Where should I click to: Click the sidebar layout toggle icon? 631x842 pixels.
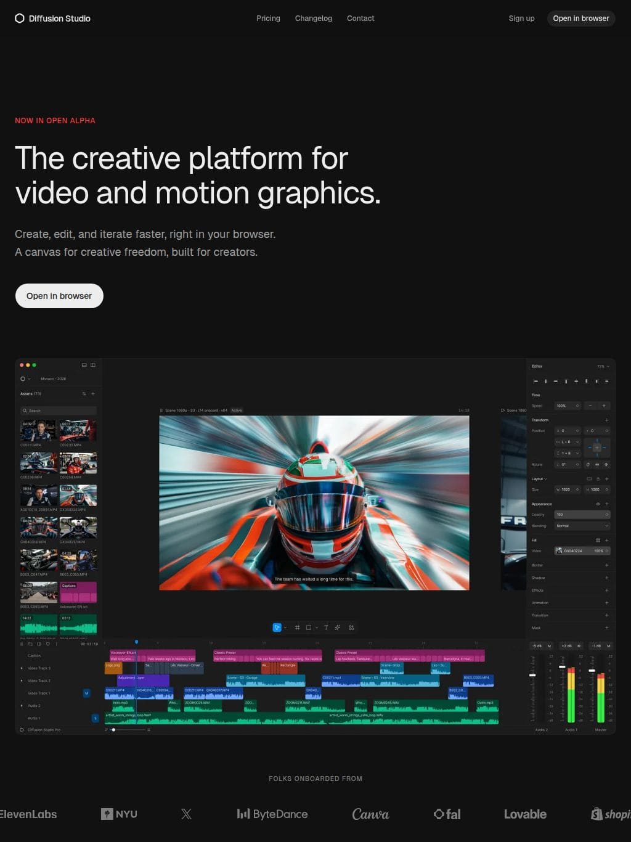tap(93, 365)
